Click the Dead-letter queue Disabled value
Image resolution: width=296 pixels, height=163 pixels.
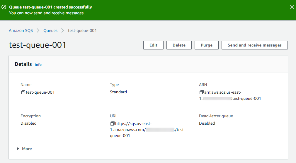click(x=207, y=123)
